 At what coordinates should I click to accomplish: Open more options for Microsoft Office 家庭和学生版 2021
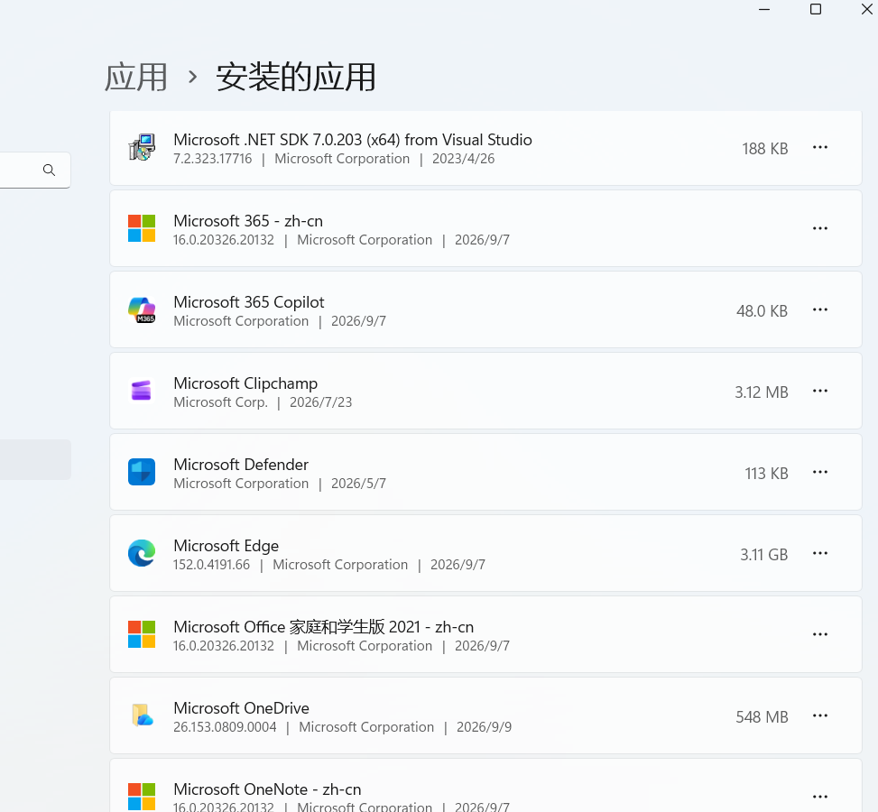[820, 634]
